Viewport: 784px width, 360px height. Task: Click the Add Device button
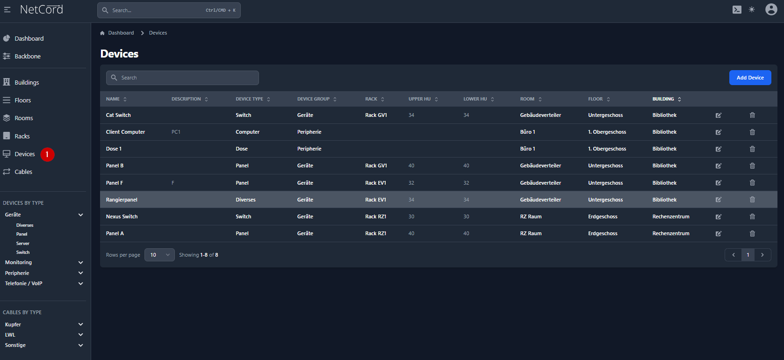[x=750, y=78]
